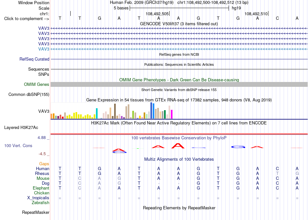This screenshot has width=308, height=220.
Task: Click the 'RefSeq genes from NCBI' title
Action: 179,54
